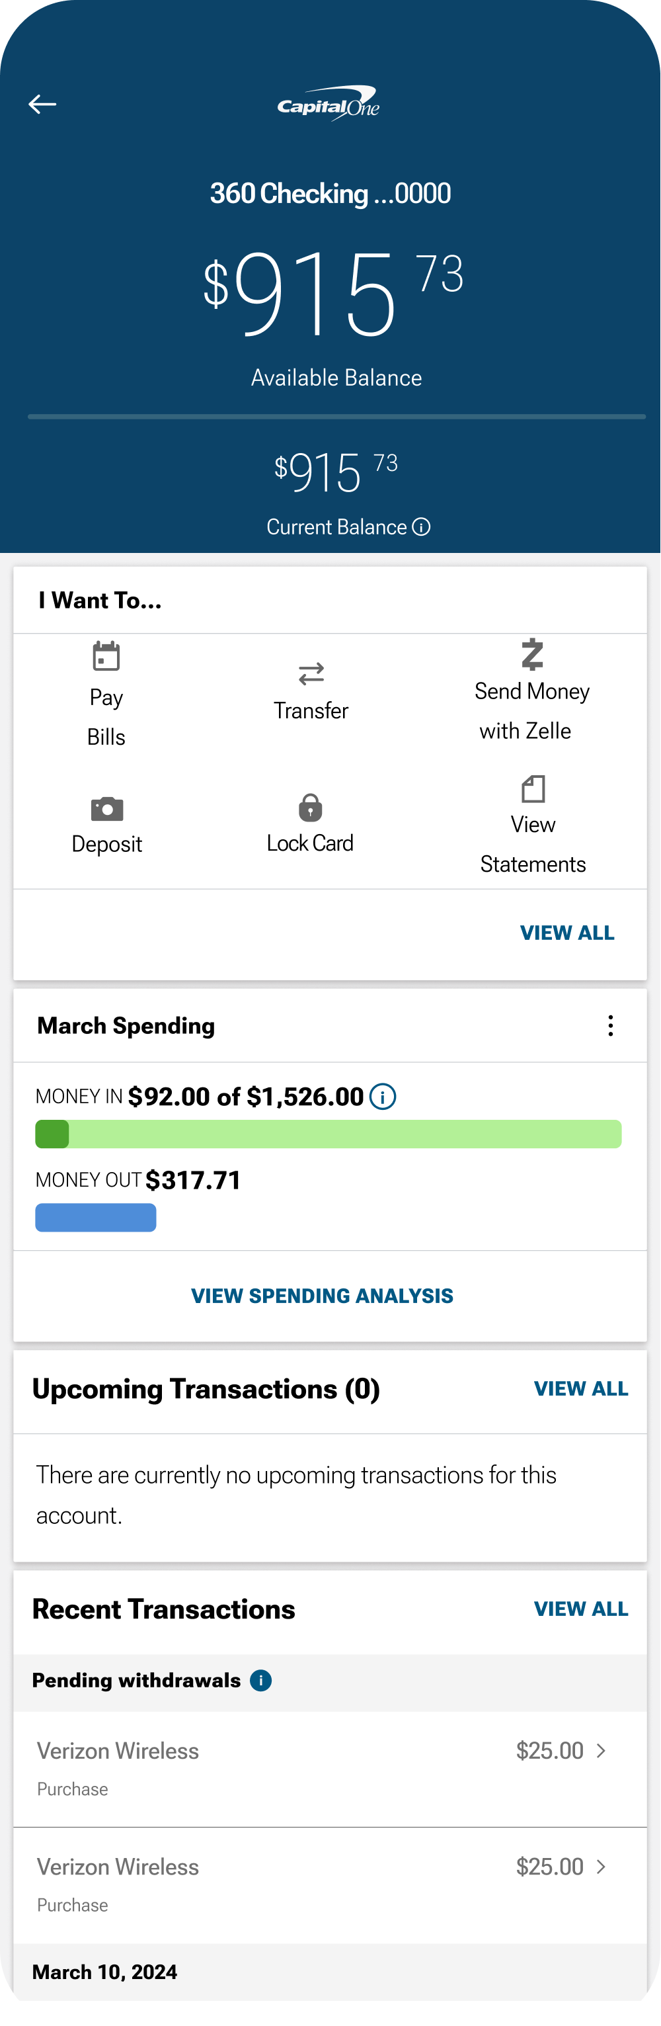Tap the Zelle send money icon
The image size is (661, 2026).
click(532, 654)
